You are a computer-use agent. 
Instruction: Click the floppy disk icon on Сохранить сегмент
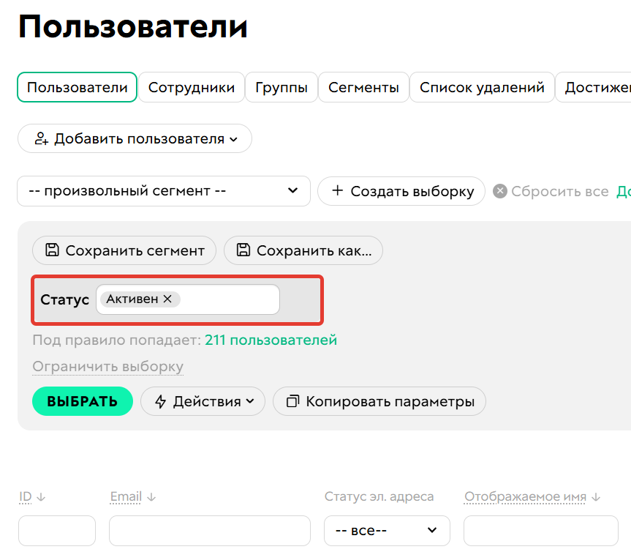click(x=51, y=250)
